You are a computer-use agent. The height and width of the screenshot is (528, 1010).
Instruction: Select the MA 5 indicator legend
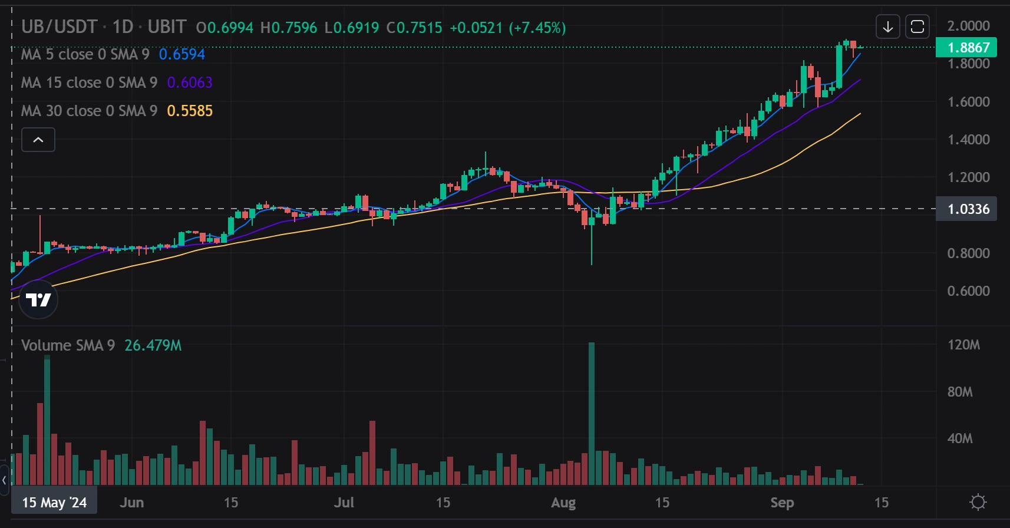[x=85, y=55]
